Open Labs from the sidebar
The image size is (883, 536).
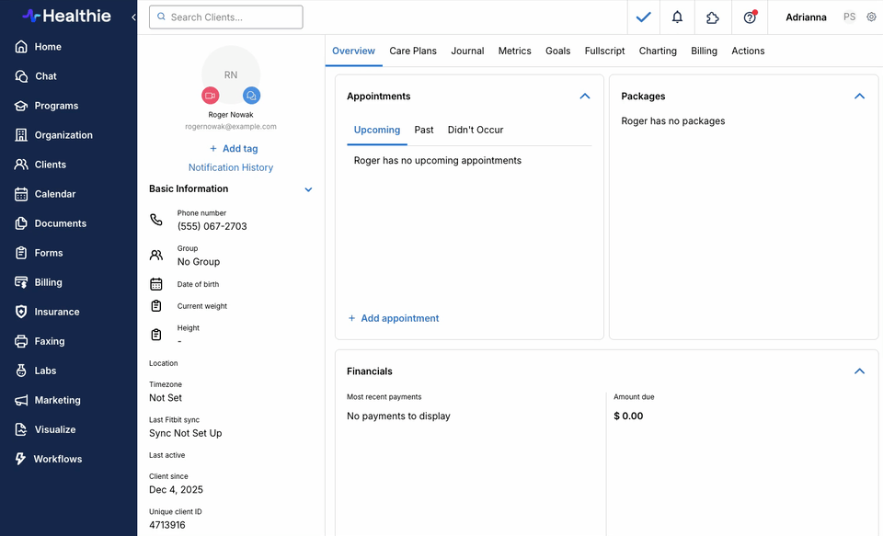pos(45,371)
